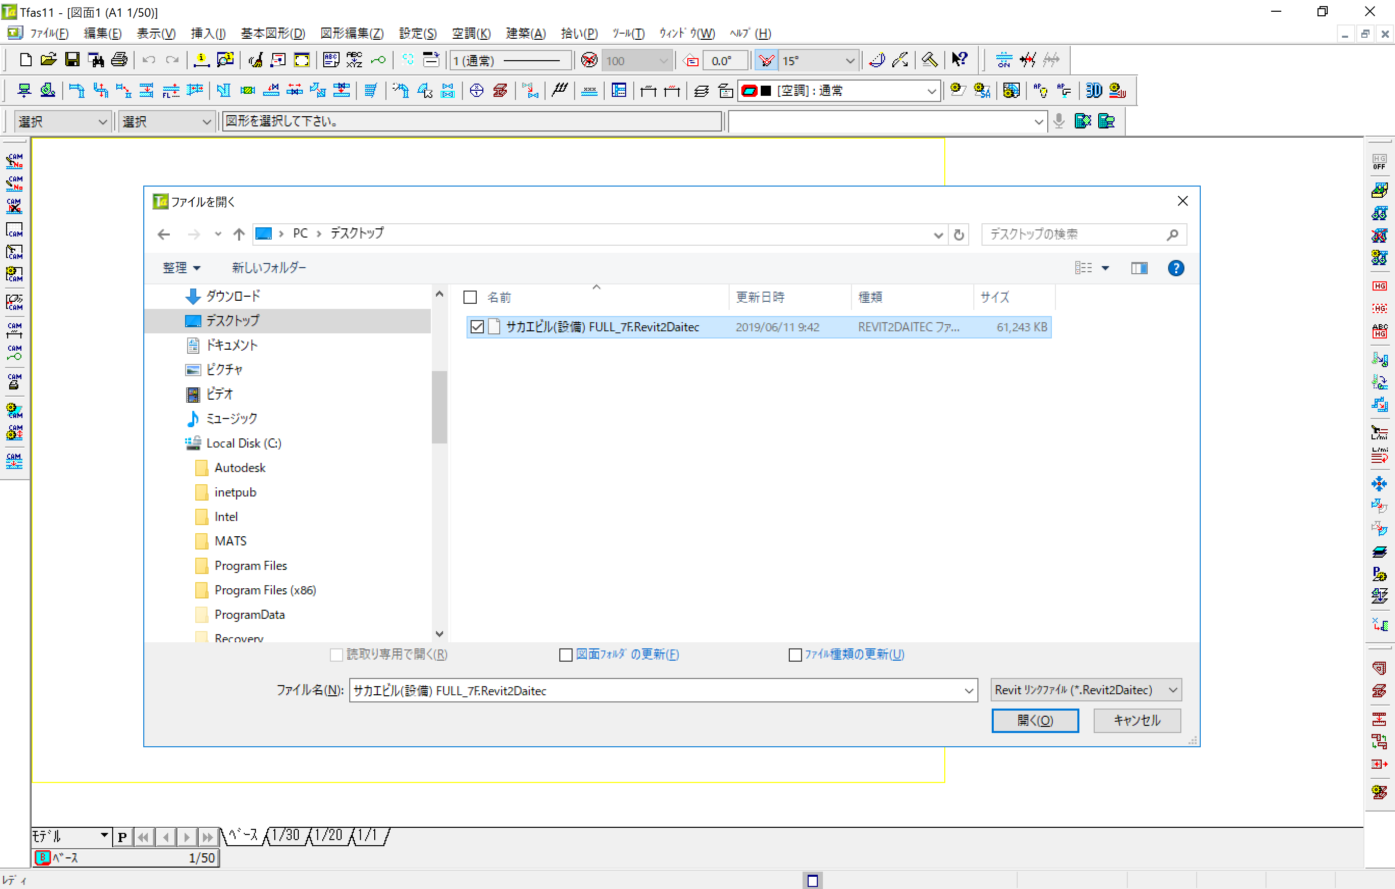Click the refresh icon beside address bar
The height and width of the screenshot is (889, 1395).
click(x=959, y=234)
